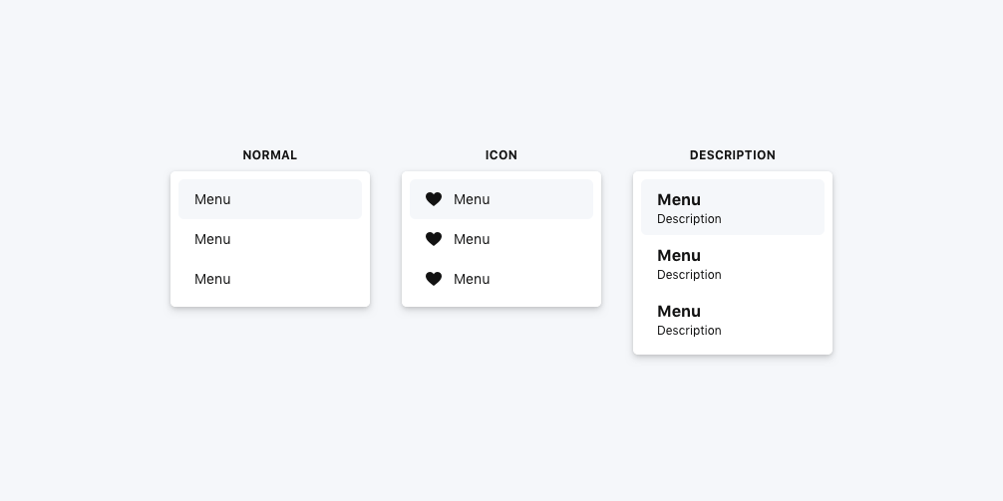The height and width of the screenshot is (501, 1003).
Task: Click the first Menu label beside the heart
Action: (472, 199)
